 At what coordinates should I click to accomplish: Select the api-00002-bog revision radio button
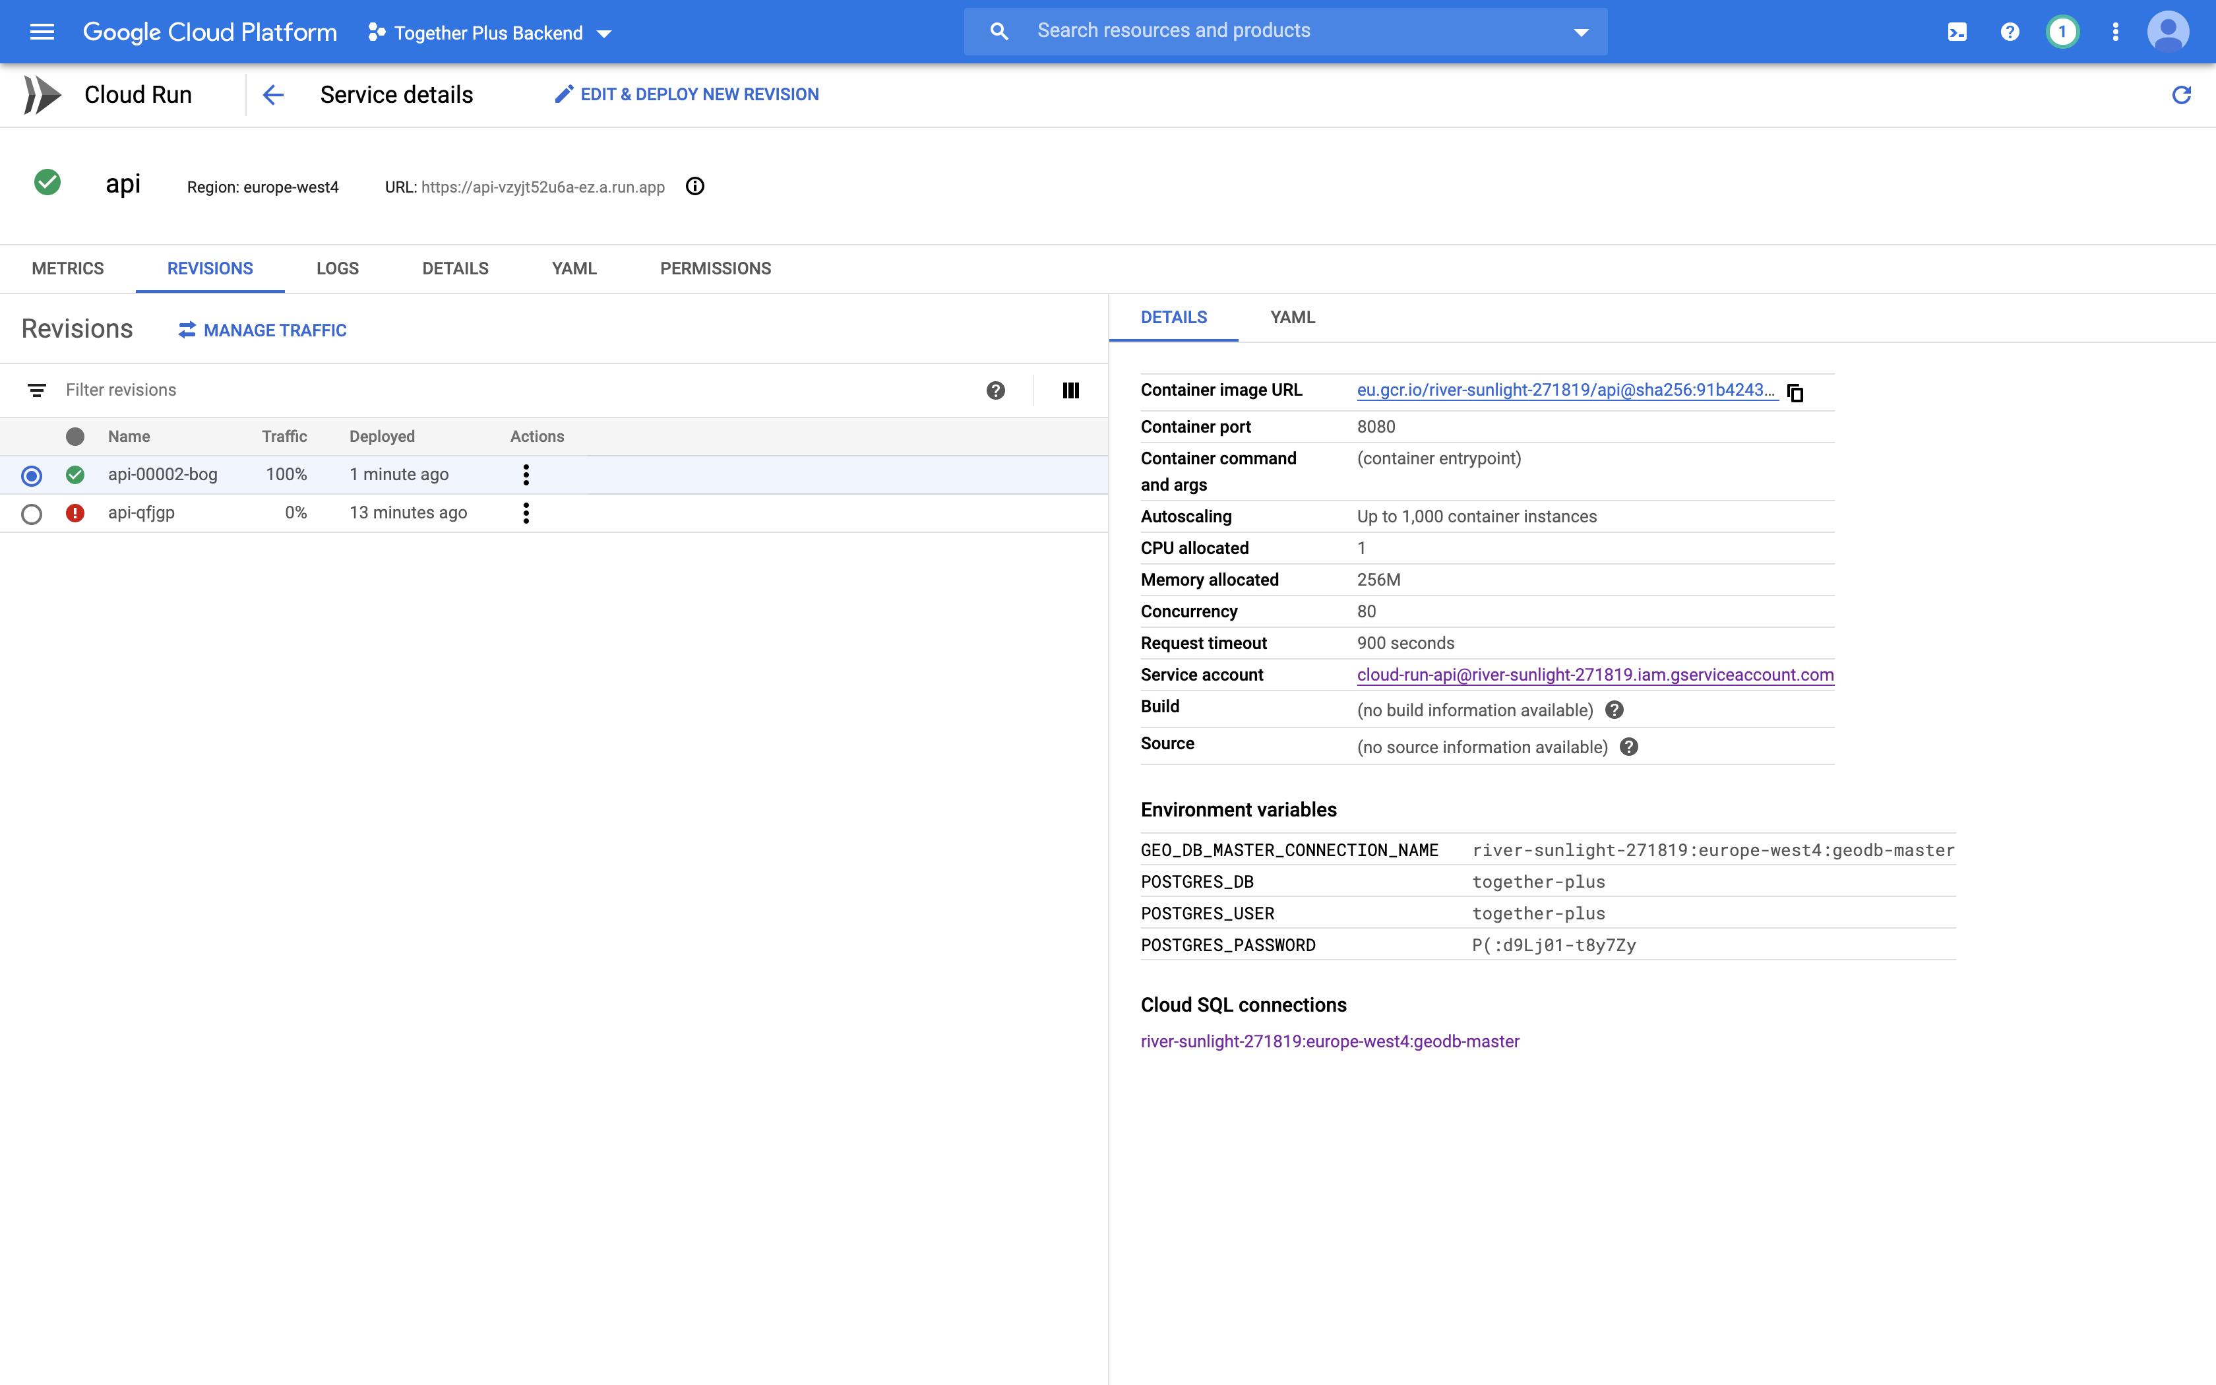[31, 476]
